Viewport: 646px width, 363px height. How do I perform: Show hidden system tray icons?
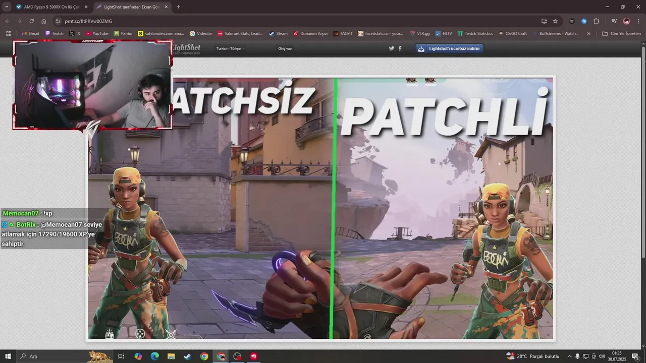coord(569,356)
